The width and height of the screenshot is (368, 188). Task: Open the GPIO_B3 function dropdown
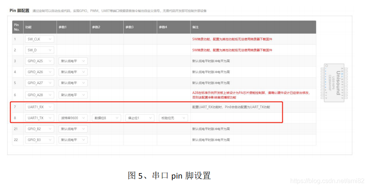tap(39, 140)
